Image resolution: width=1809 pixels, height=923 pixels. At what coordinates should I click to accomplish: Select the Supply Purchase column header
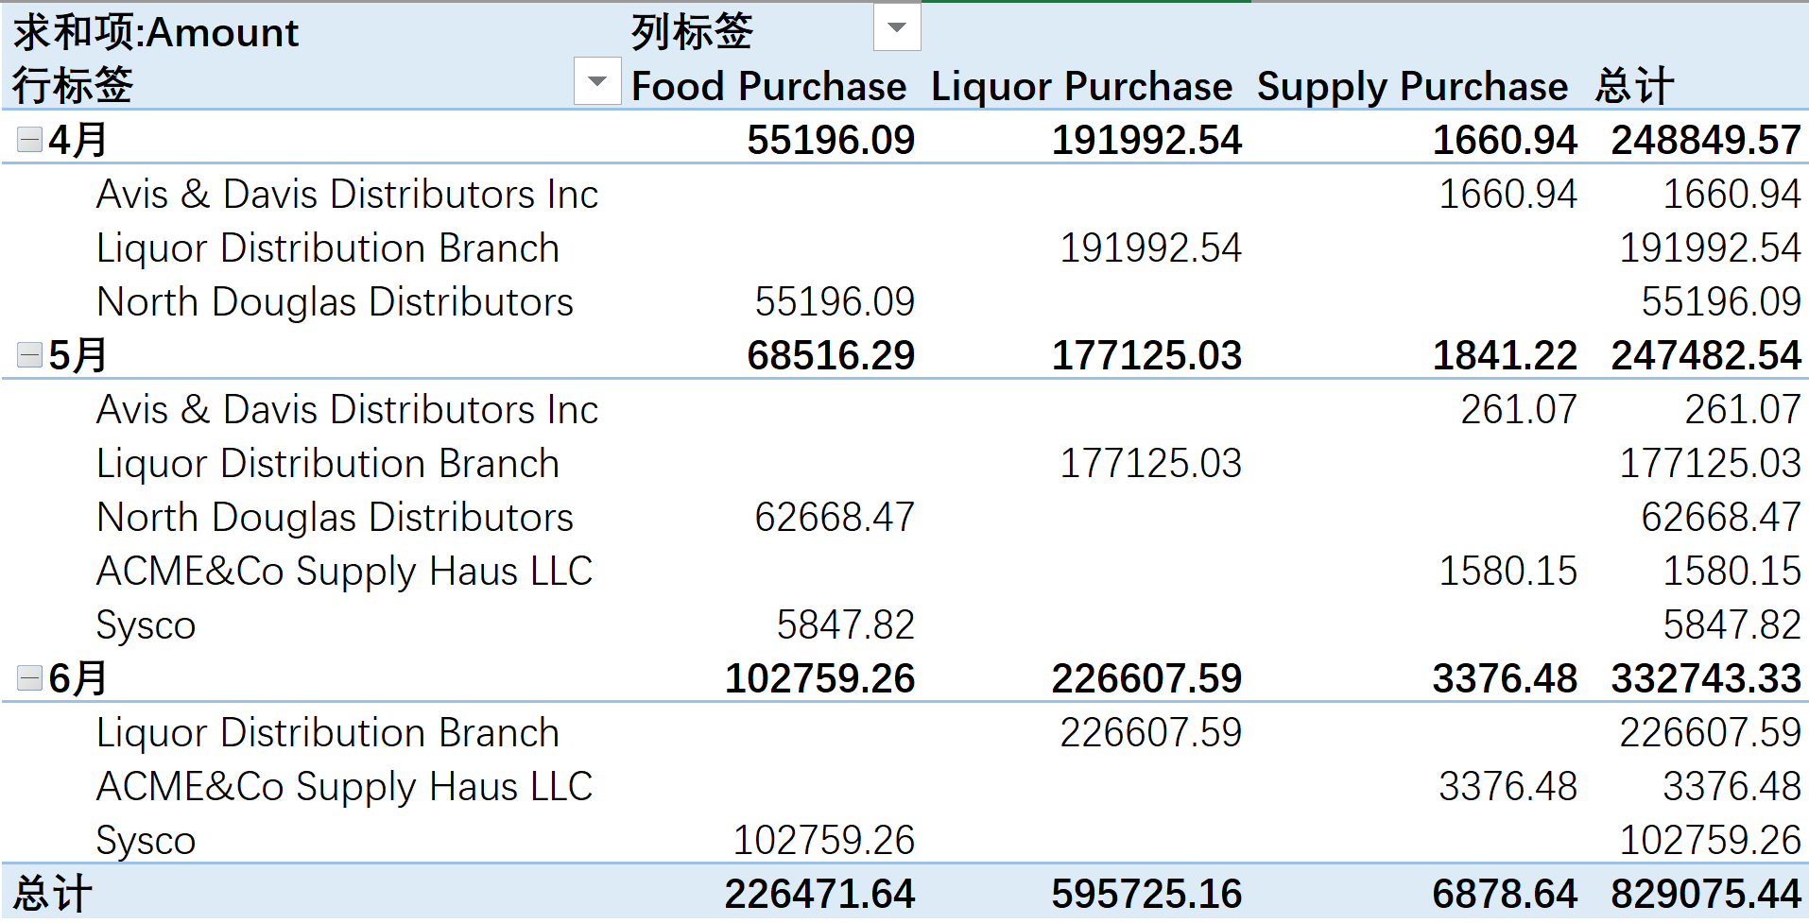point(1412,86)
